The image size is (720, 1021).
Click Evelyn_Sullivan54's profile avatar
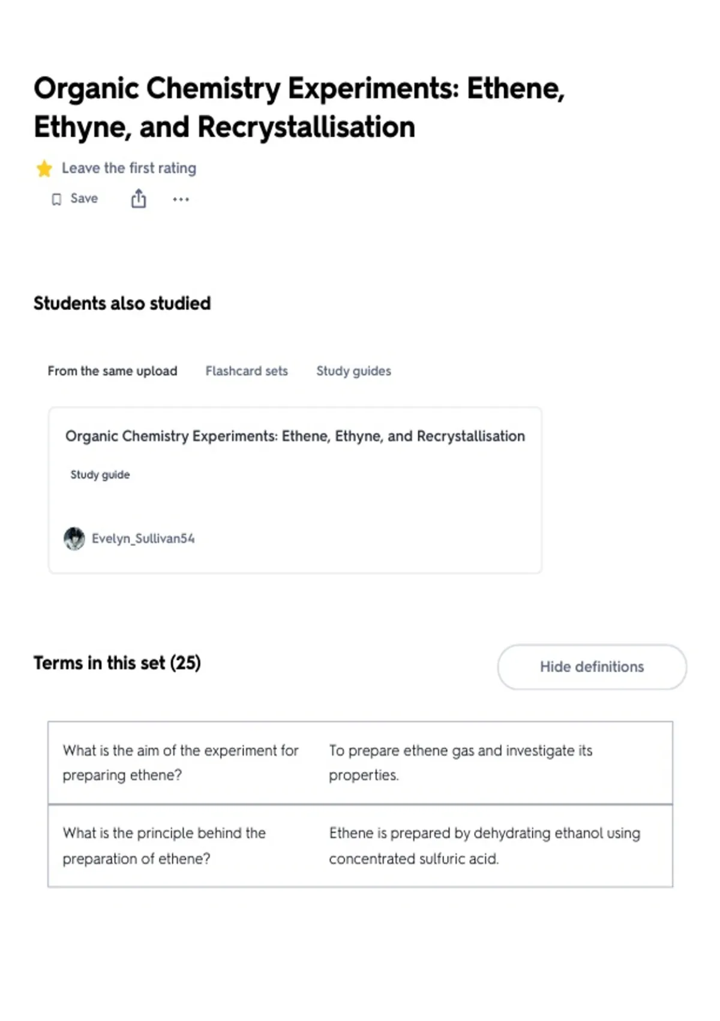(x=74, y=538)
